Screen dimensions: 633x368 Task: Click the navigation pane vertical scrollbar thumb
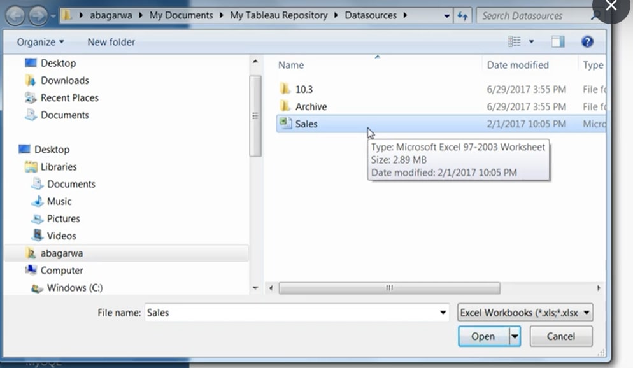point(255,116)
